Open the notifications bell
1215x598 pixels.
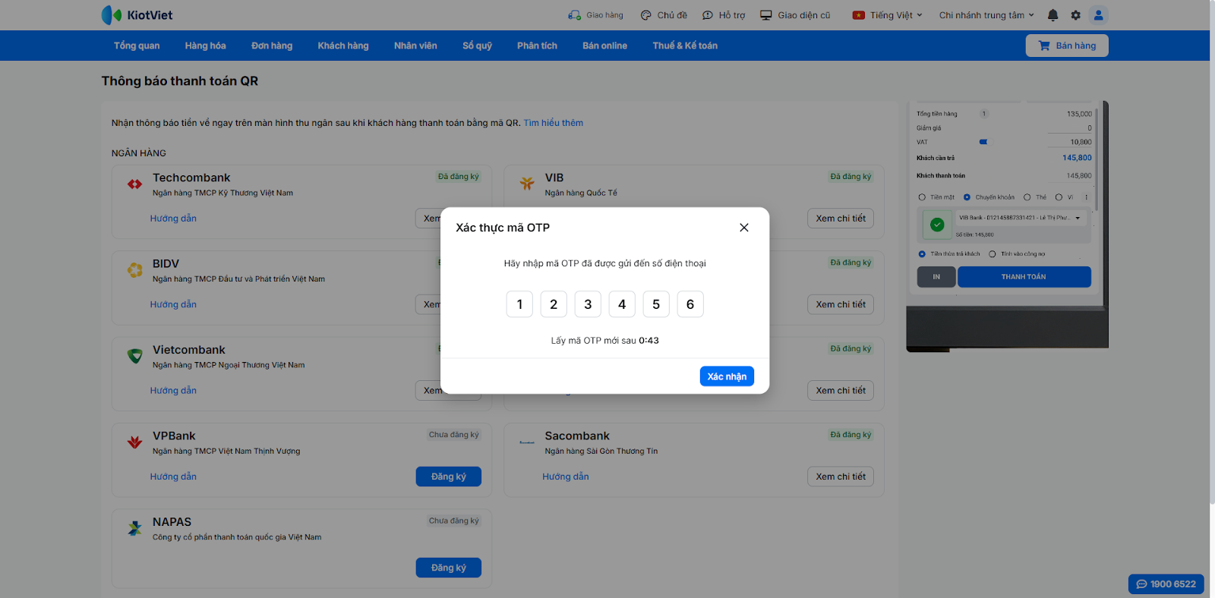coord(1052,15)
